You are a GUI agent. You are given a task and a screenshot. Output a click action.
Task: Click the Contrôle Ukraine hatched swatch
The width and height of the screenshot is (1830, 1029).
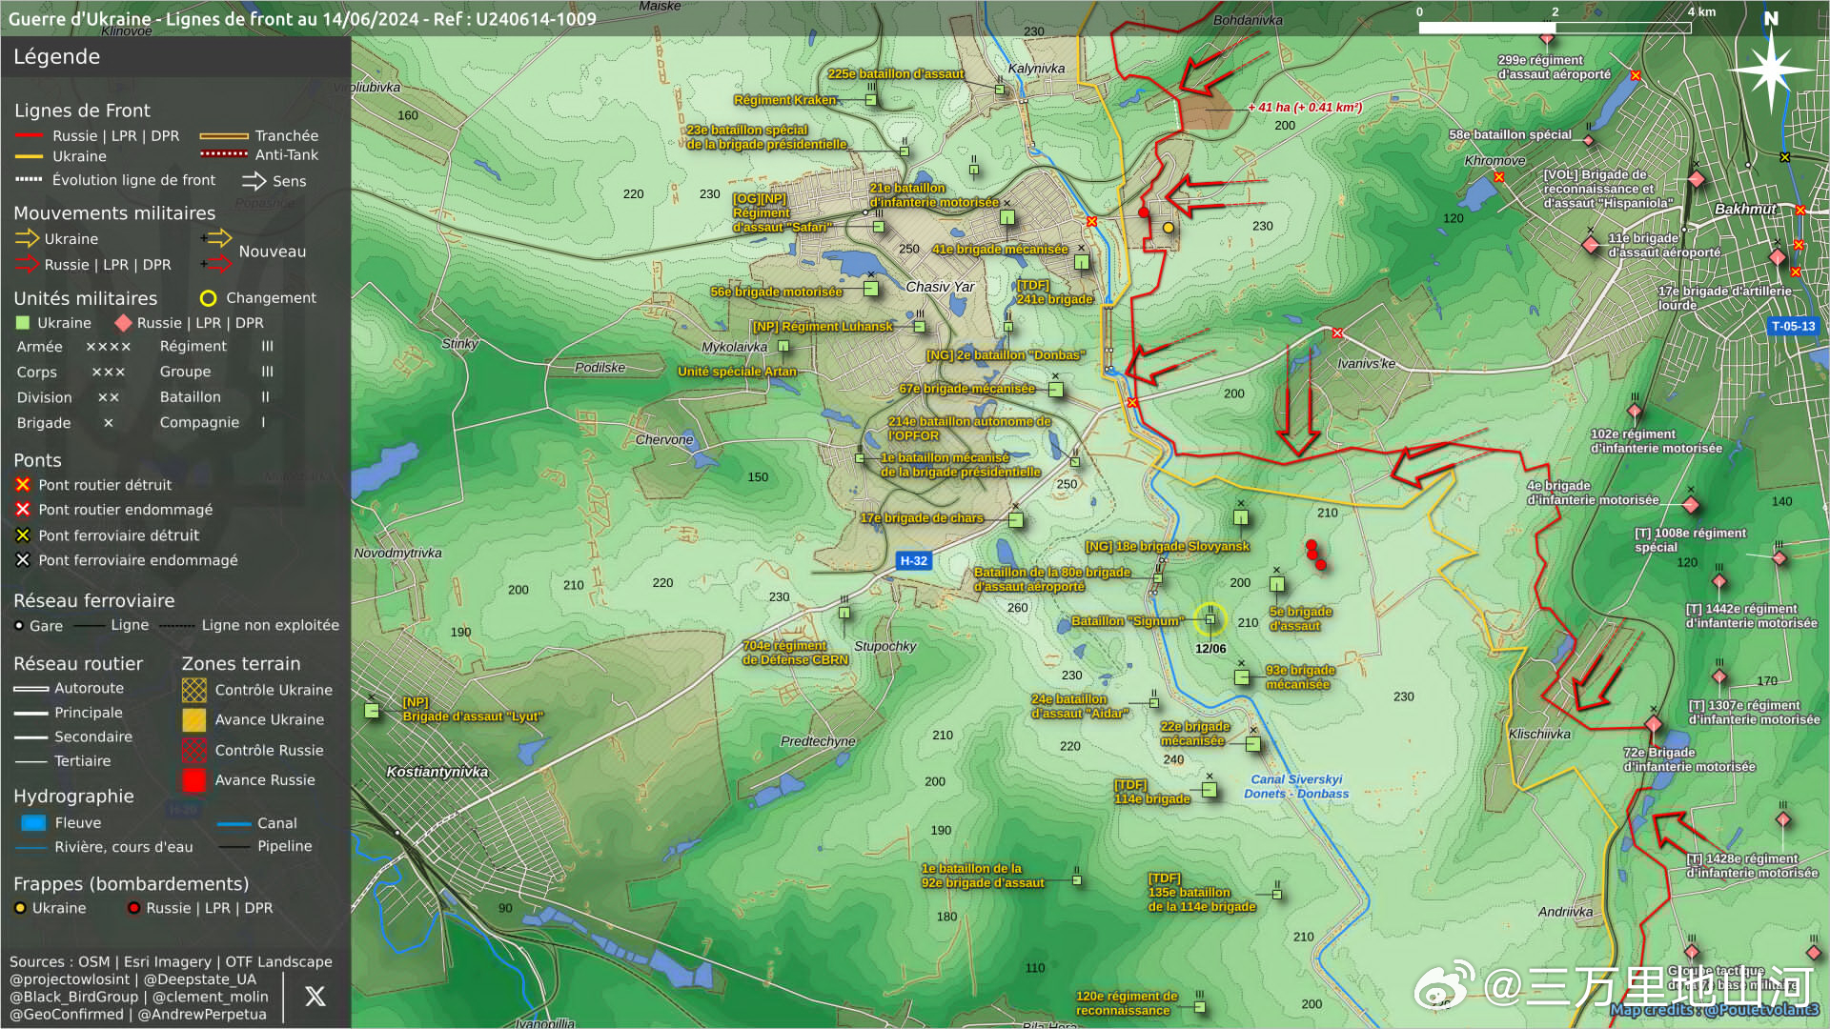click(x=194, y=690)
